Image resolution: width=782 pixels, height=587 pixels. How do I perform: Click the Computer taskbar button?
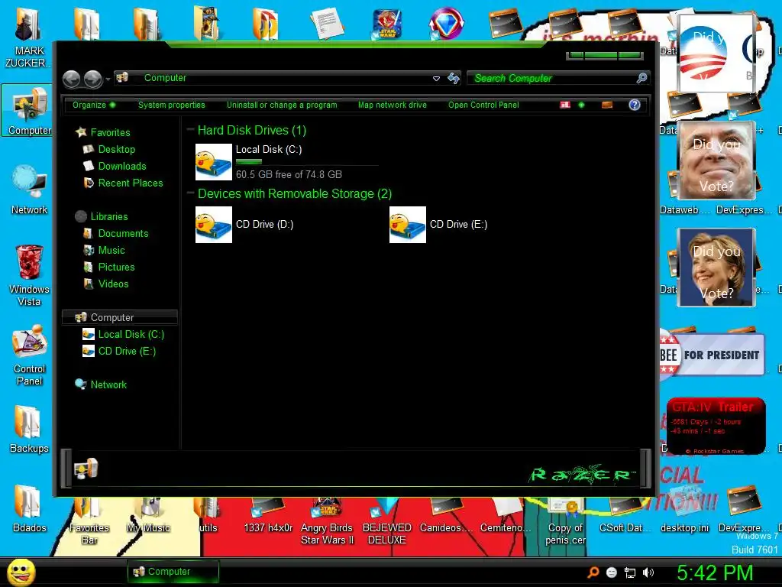pos(173,572)
